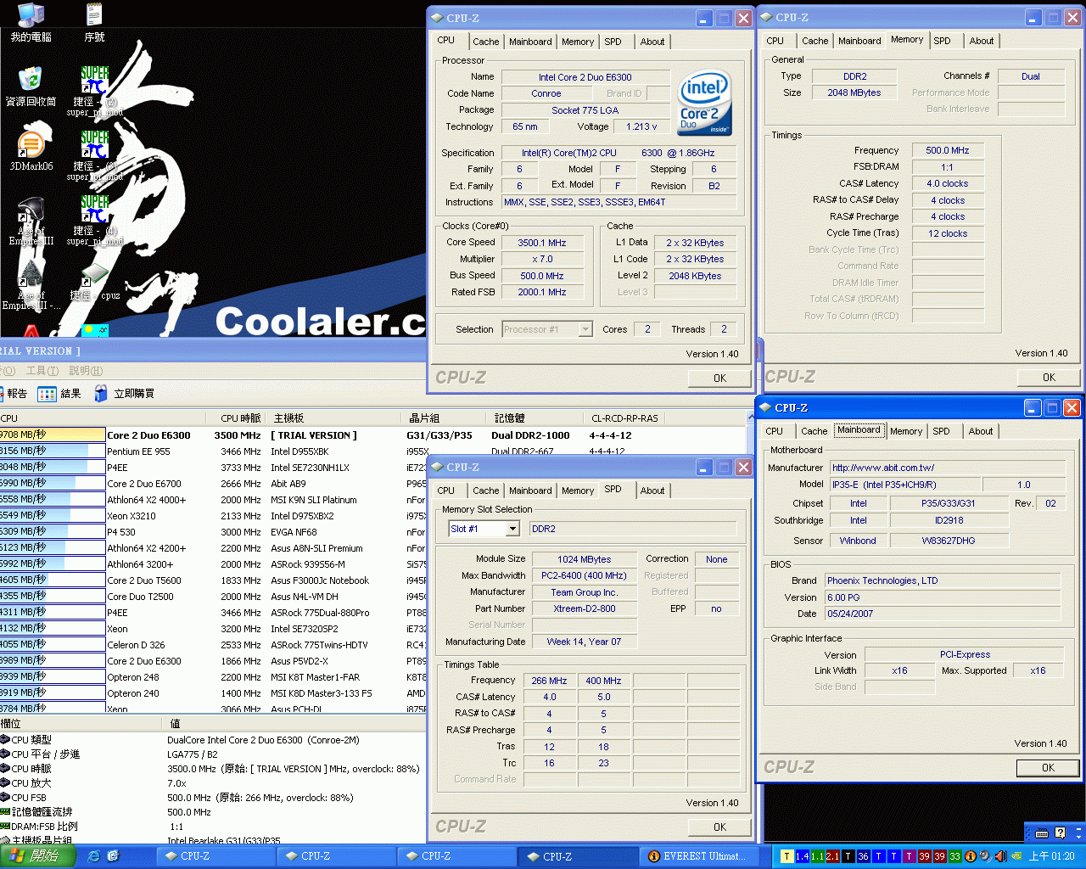Screen dimensions: 1086x869
Task: Switch to Cache tab in Processor CPU-Z window
Action: click(x=485, y=42)
